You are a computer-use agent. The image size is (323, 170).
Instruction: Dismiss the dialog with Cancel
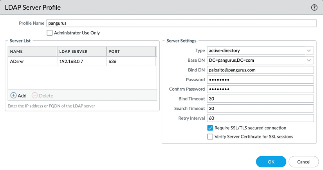[304, 162]
